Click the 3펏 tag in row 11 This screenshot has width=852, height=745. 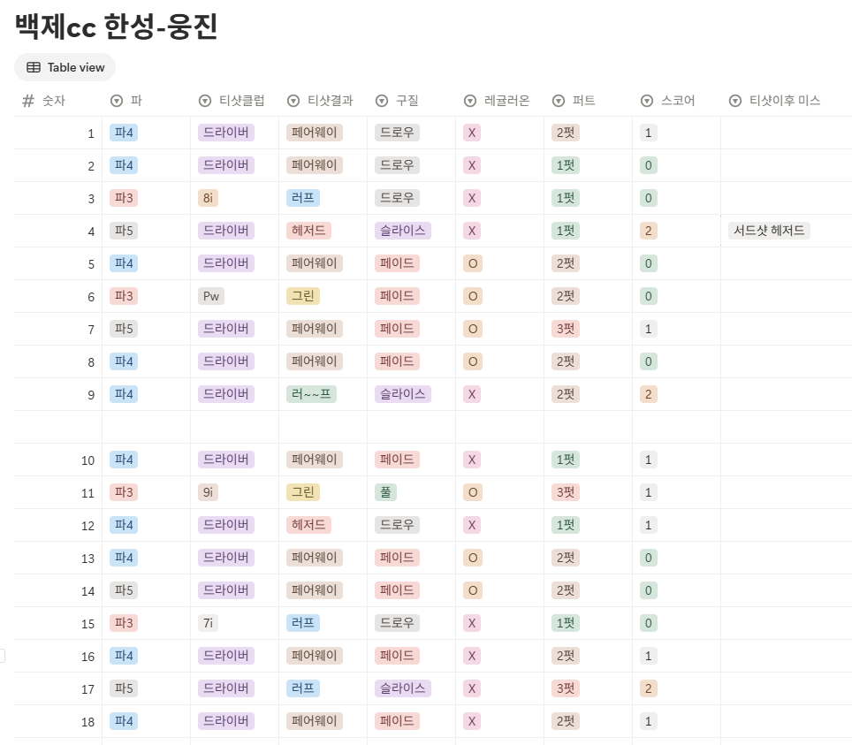[566, 492]
